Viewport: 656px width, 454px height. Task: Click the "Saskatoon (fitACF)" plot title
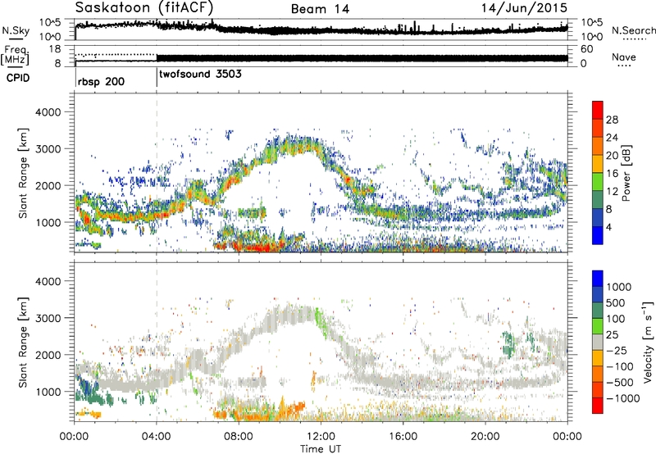pos(144,7)
